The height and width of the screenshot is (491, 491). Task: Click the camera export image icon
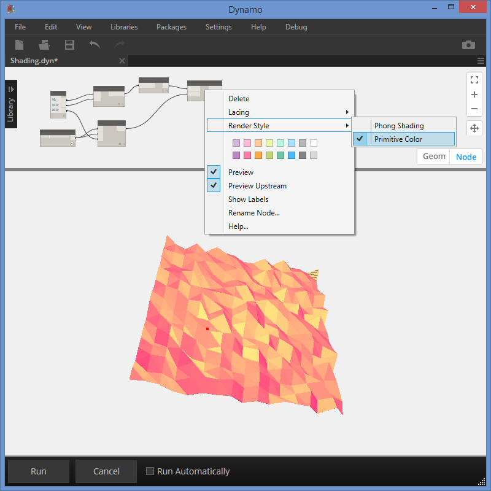[468, 45]
